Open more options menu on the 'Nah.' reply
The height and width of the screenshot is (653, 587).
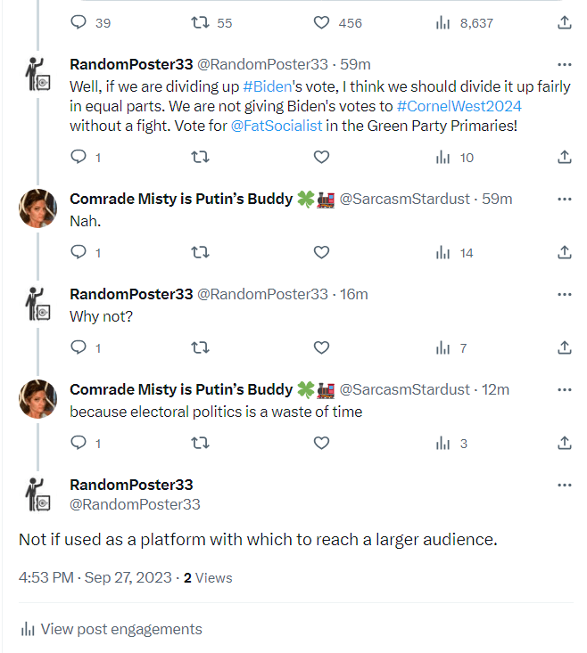click(x=564, y=199)
